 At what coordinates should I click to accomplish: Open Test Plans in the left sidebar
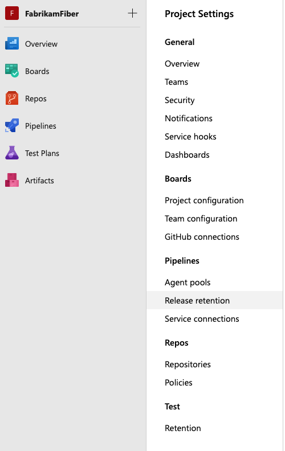pos(42,153)
